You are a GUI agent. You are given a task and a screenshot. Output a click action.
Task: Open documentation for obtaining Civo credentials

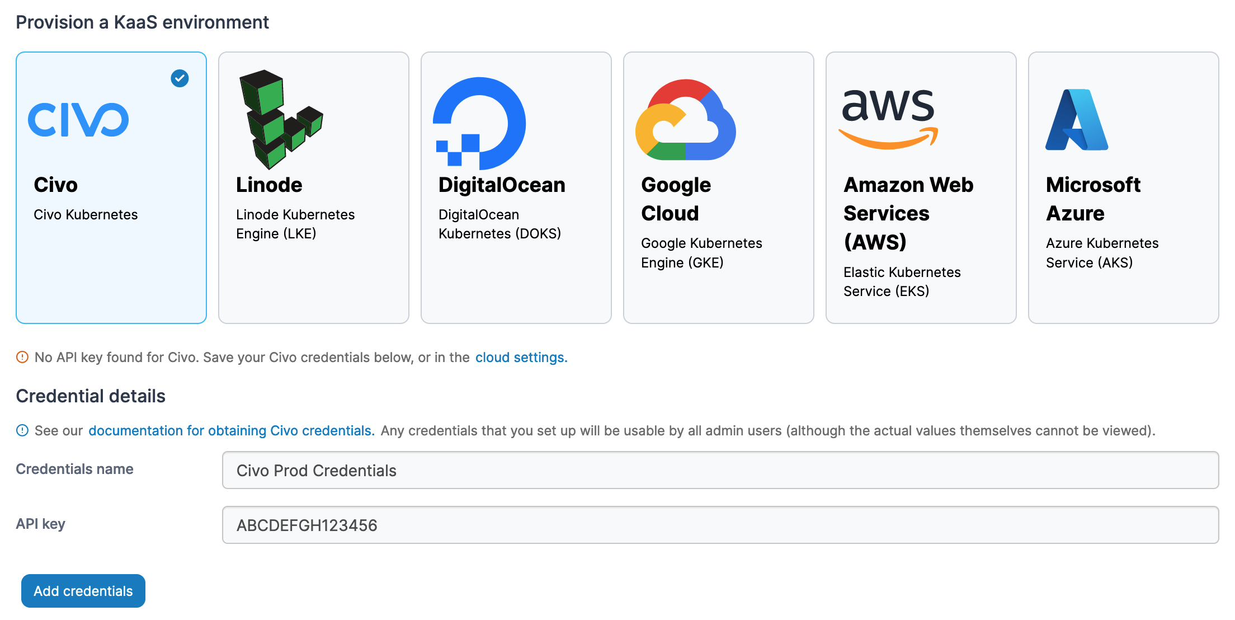click(231, 430)
